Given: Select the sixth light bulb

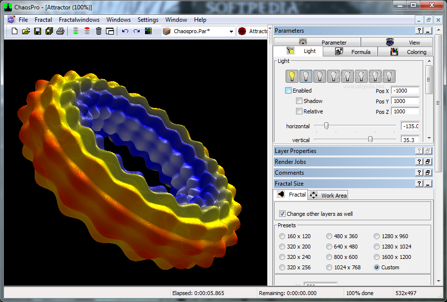Looking at the screenshot, I should [361, 76].
